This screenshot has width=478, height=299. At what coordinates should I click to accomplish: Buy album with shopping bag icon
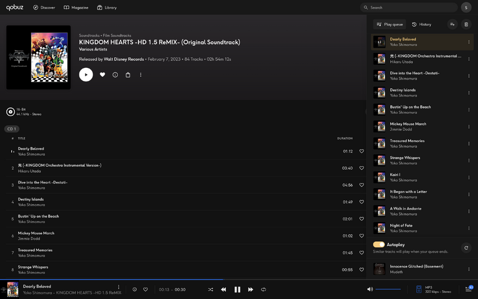click(x=128, y=75)
